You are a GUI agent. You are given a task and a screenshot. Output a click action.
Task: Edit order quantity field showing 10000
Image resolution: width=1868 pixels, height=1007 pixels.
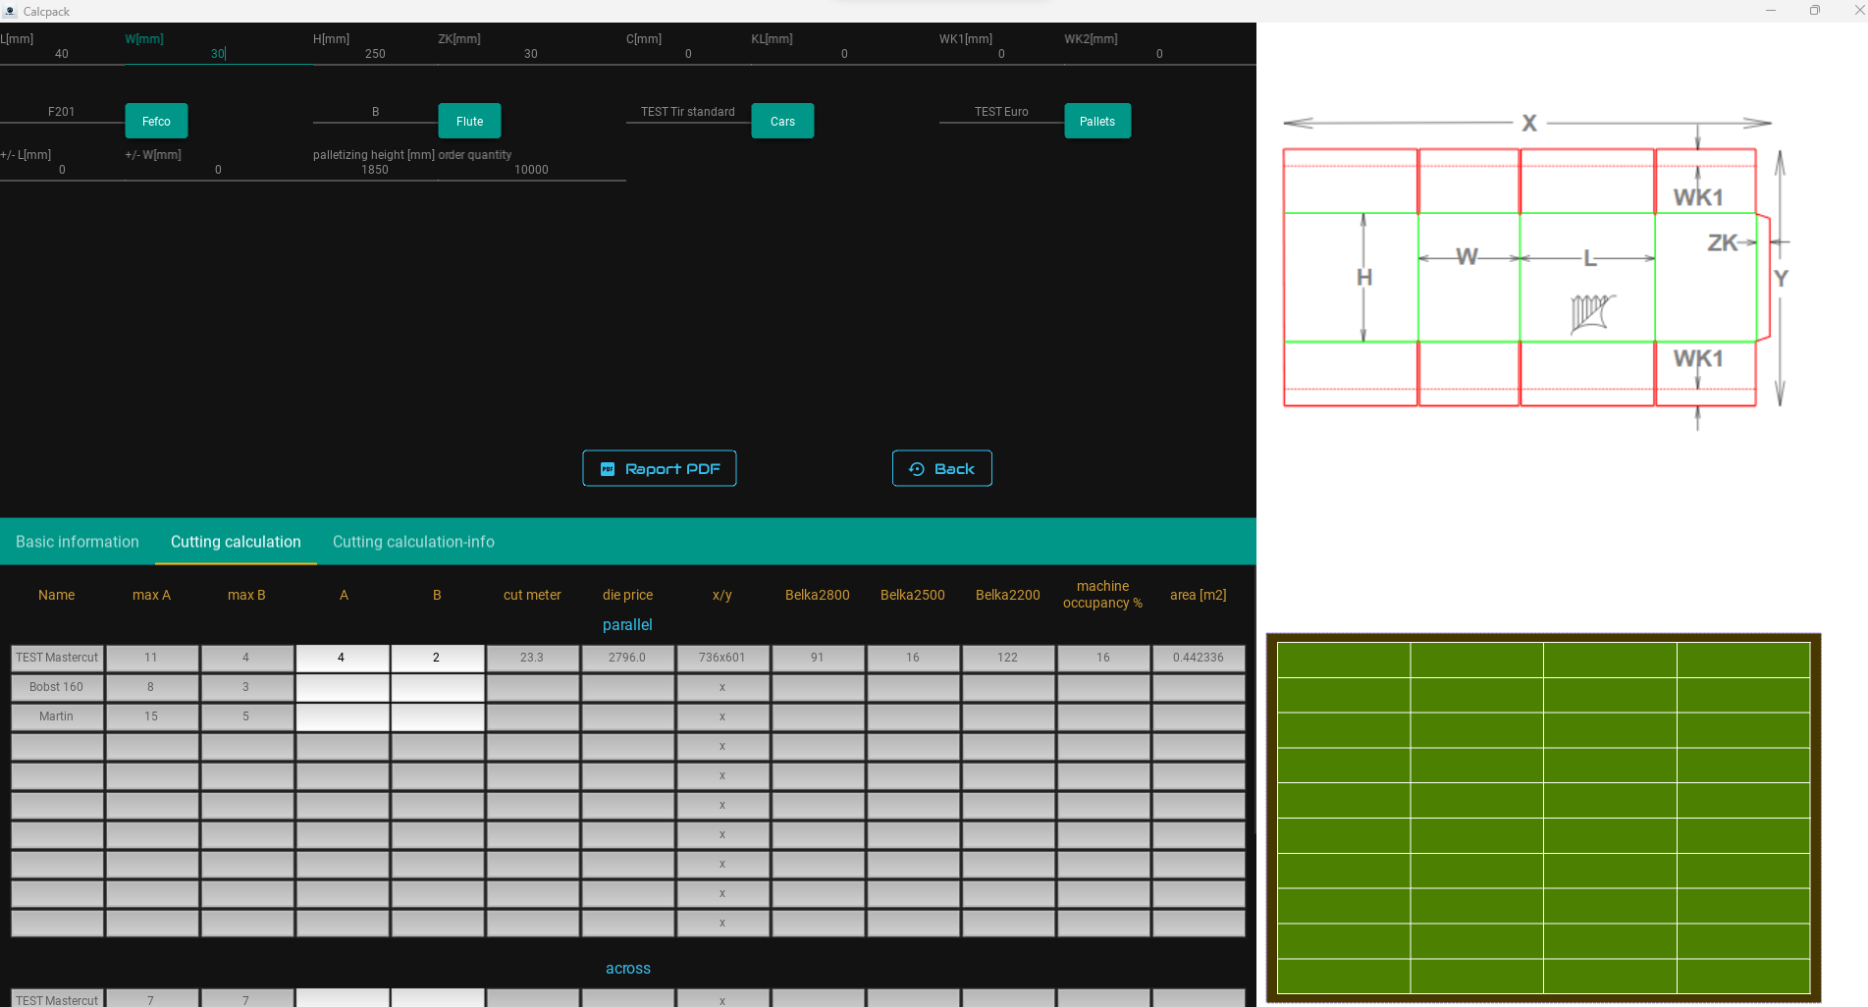(531, 170)
